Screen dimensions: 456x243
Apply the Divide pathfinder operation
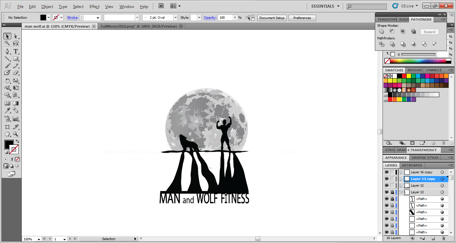pyautogui.click(x=381, y=44)
